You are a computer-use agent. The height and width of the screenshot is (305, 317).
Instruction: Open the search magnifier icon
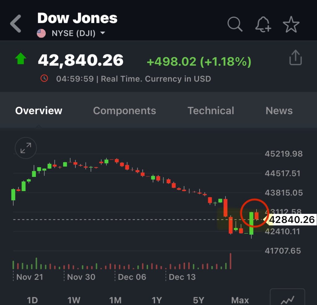point(235,24)
